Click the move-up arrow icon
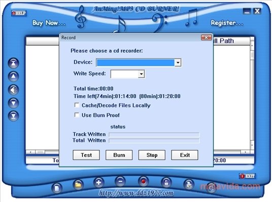Image resolution: width=272 pixels, height=202 pixels. tap(13, 76)
